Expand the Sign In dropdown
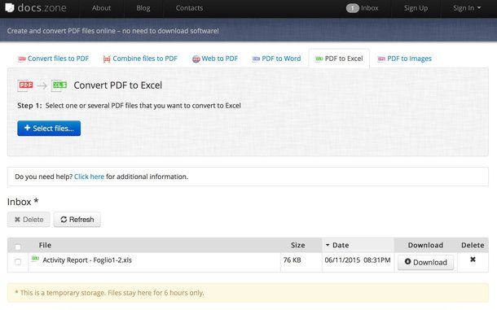 tap(467, 8)
